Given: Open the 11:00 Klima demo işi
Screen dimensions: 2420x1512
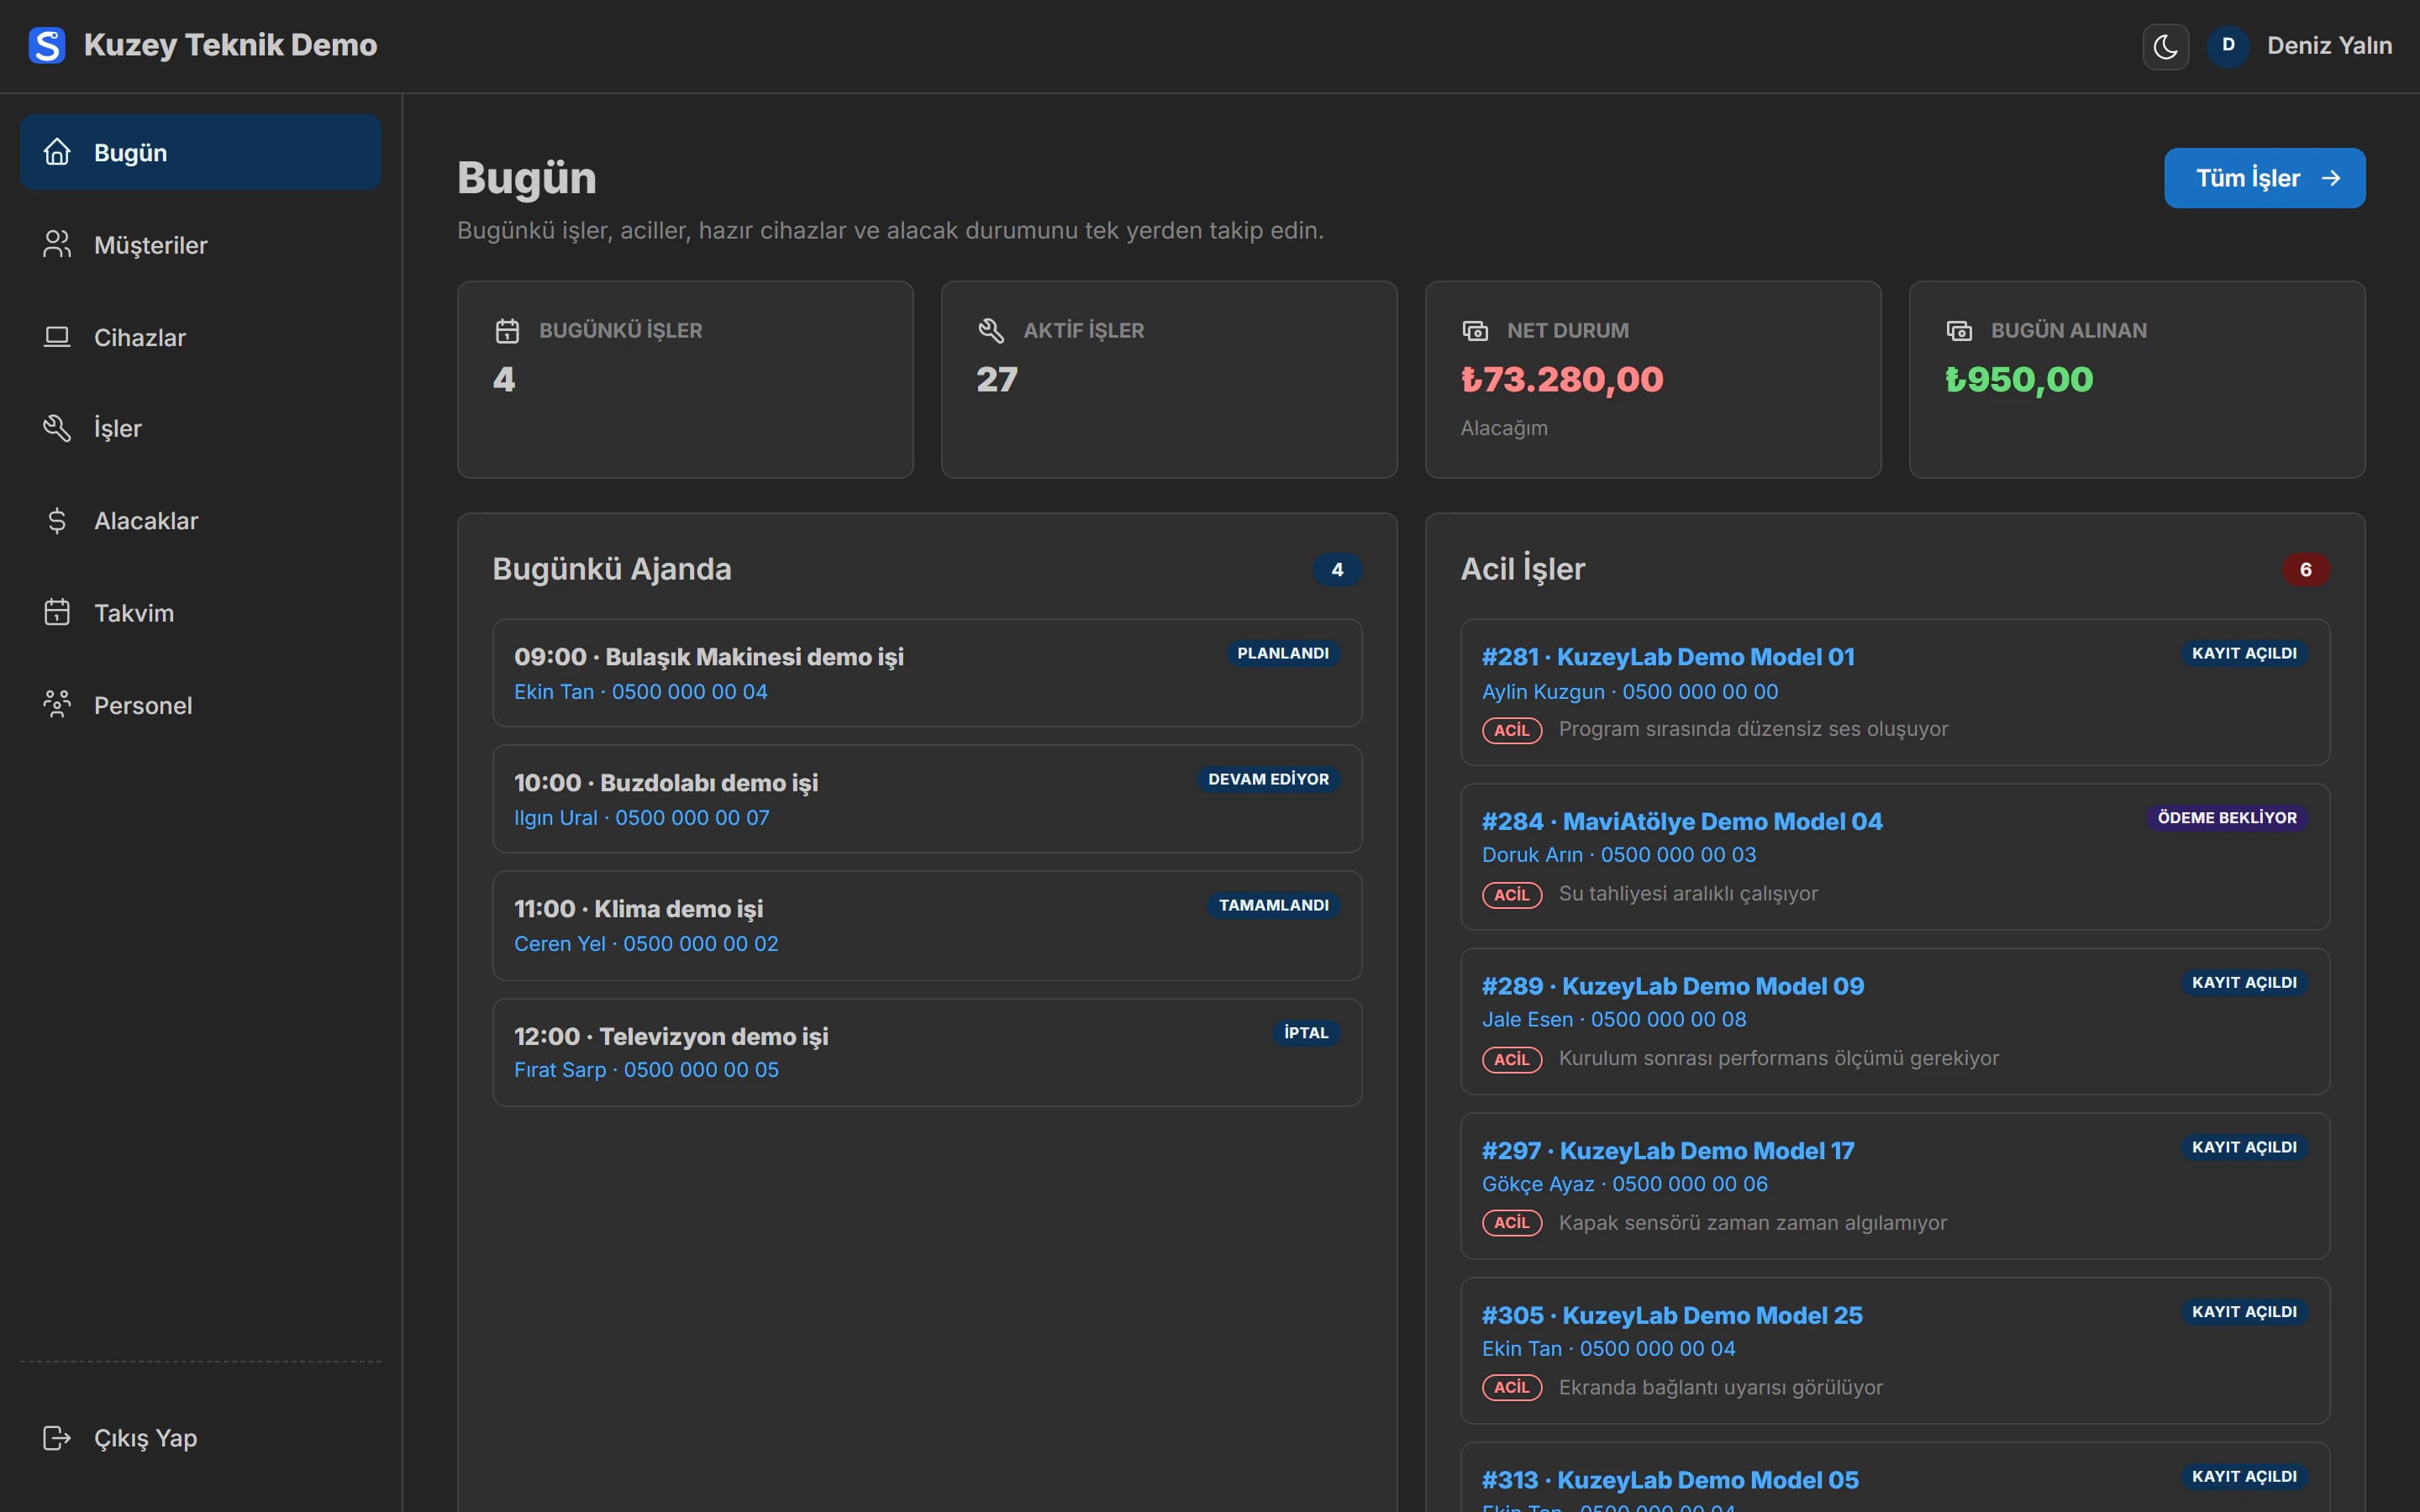Looking at the screenshot, I should click(927, 925).
